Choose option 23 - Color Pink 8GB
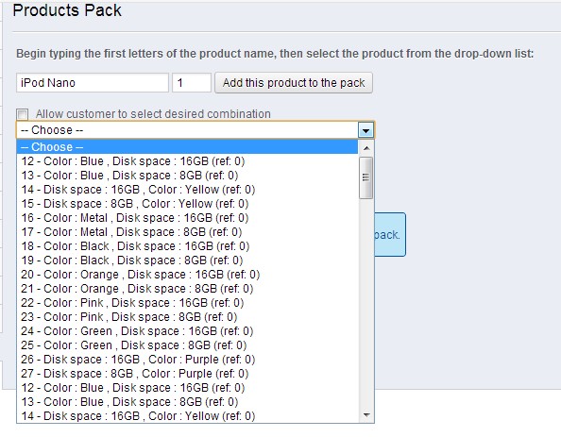561x437 pixels. tap(187, 317)
